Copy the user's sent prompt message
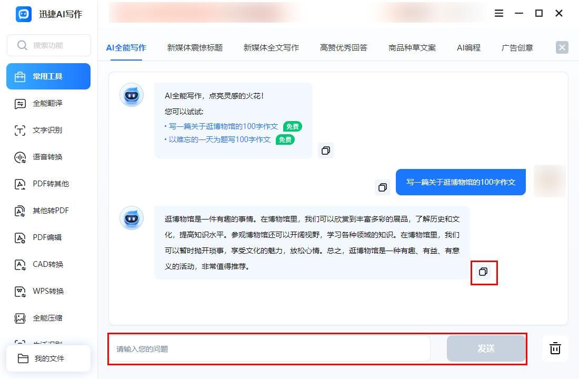This screenshot has height=379, width=579. coord(383,187)
